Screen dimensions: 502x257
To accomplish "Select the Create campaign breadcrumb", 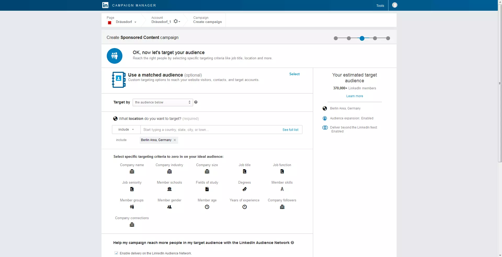I will click(207, 22).
